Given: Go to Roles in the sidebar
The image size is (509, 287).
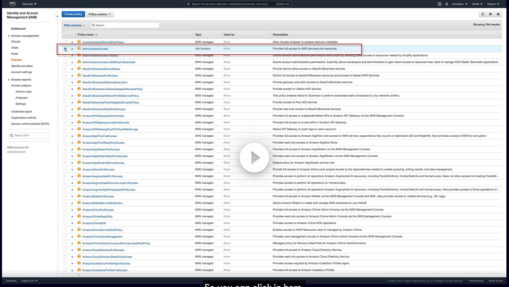Looking at the screenshot, I should point(15,54).
